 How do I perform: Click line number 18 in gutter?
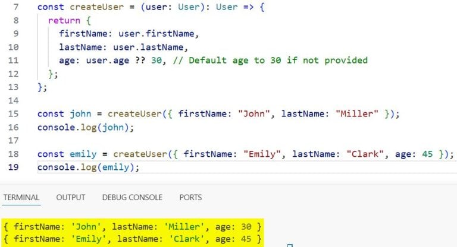[14, 154]
